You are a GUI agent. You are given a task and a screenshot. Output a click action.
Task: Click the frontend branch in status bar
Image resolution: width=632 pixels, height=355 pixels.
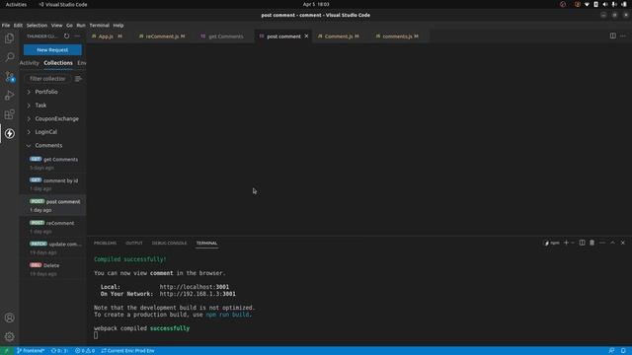click(31, 351)
